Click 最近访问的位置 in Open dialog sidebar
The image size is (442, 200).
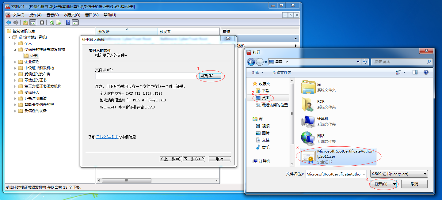(x=271, y=105)
